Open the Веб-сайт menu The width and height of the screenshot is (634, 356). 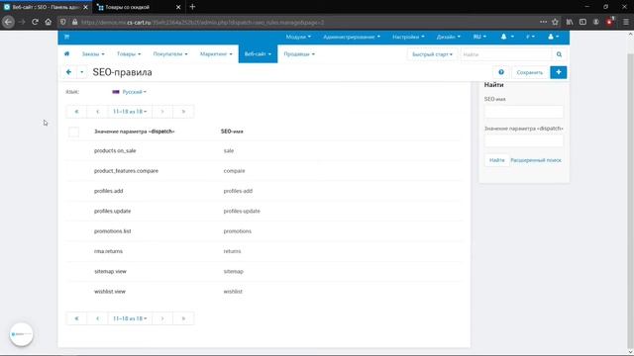click(x=258, y=54)
